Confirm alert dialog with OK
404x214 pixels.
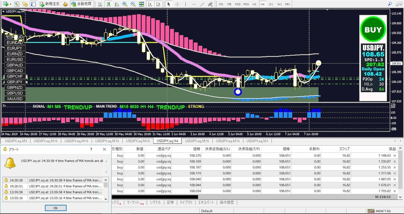[x=56, y=208]
